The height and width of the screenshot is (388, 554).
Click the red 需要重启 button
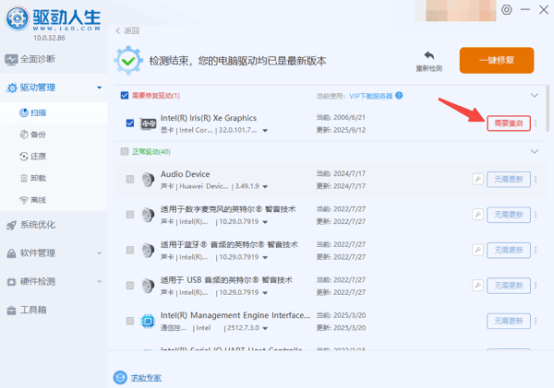coord(508,124)
